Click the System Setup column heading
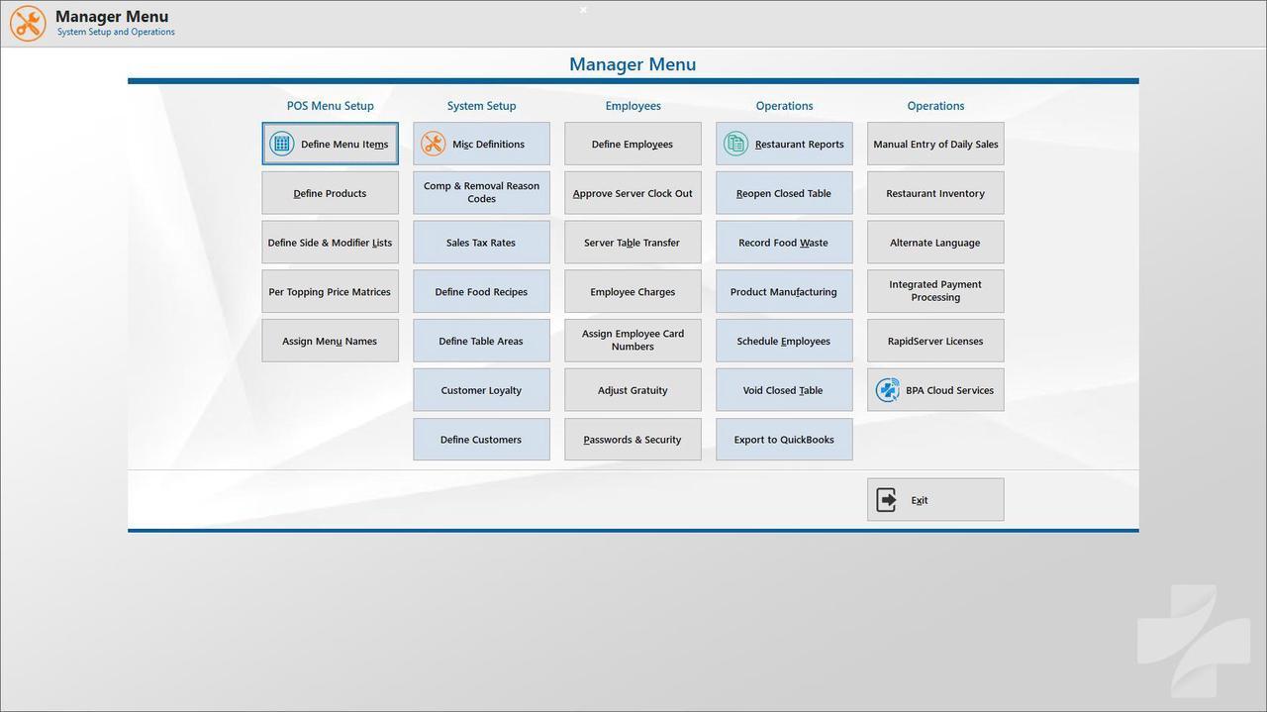This screenshot has height=712, width=1267. (482, 106)
